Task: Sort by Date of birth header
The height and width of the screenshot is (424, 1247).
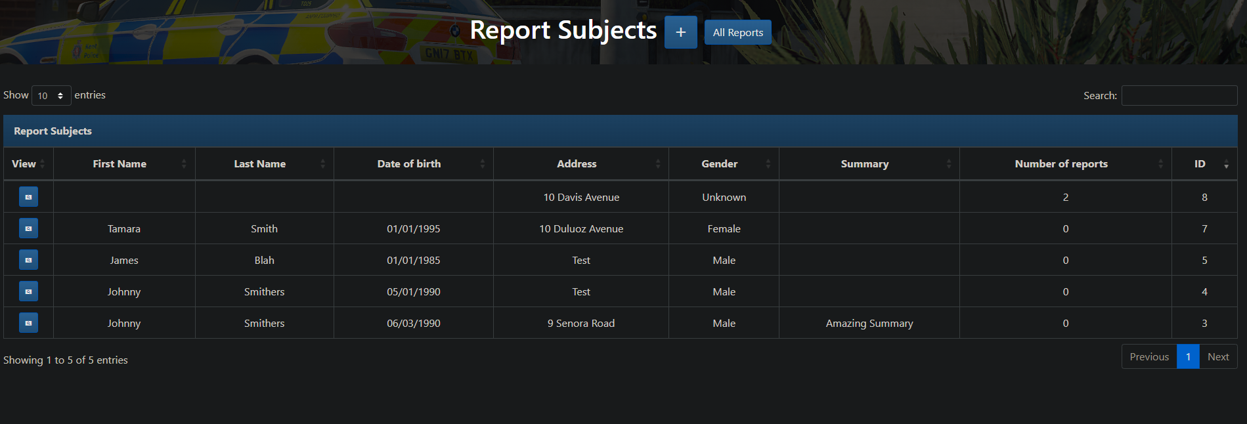Action: (x=408, y=164)
